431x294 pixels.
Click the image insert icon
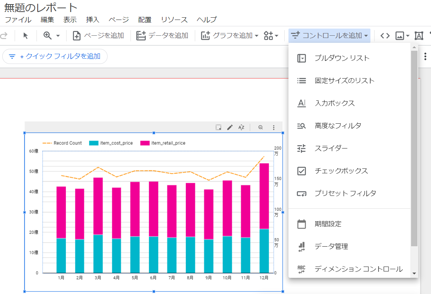point(400,36)
